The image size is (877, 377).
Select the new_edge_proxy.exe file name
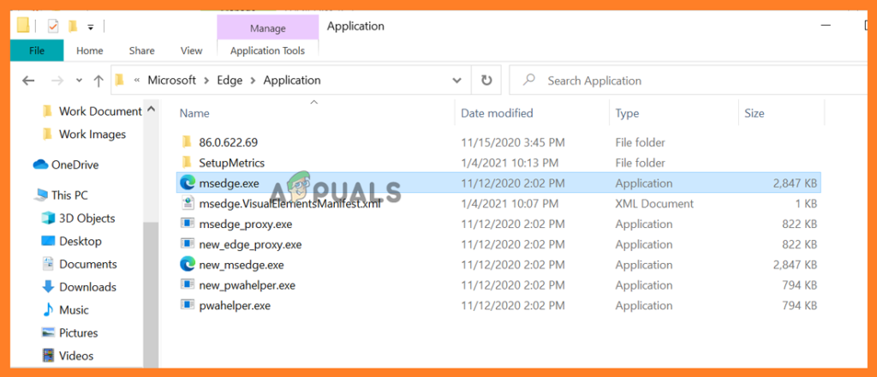[x=250, y=244]
